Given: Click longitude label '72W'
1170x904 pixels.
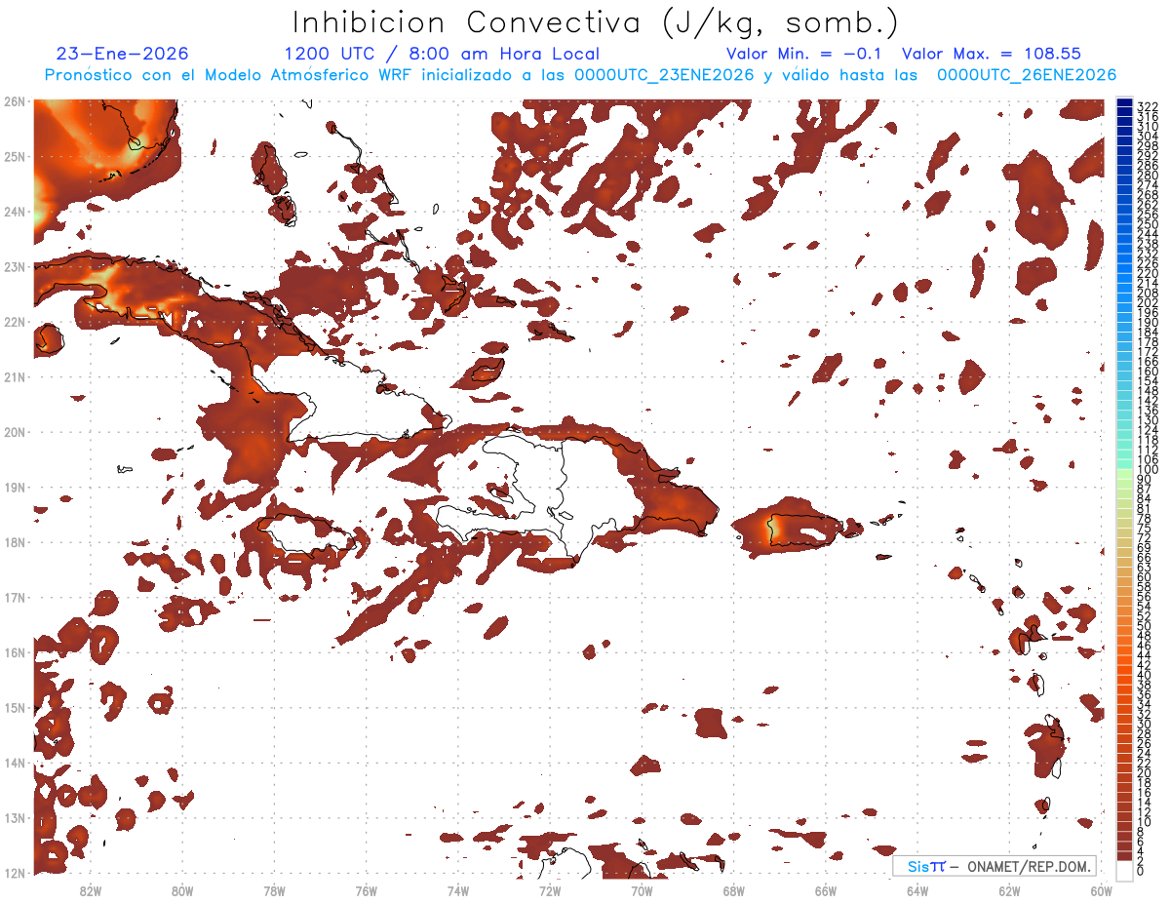Looking at the screenshot, I should point(550,890).
